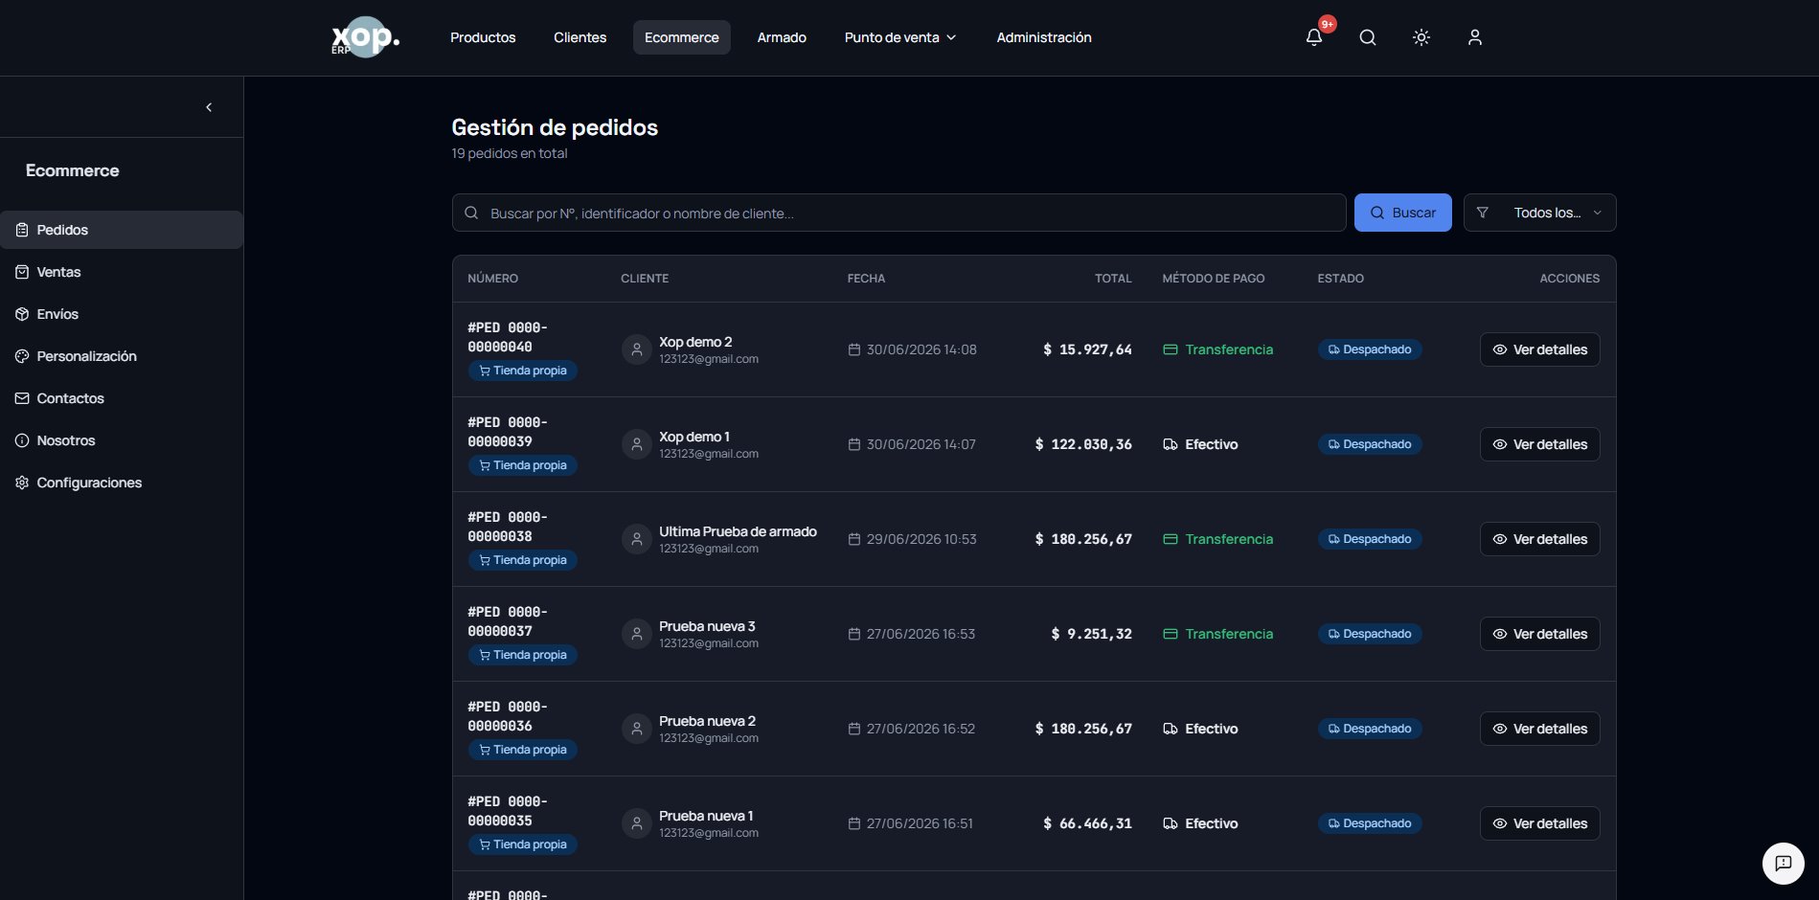The height and width of the screenshot is (900, 1819).
Task: Click the search magnifier icon in header
Action: click(1368, 37)
